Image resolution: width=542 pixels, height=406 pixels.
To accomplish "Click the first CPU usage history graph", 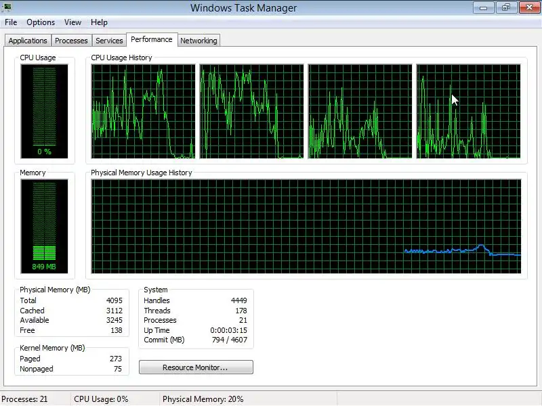I will click(x=143, y=112).
